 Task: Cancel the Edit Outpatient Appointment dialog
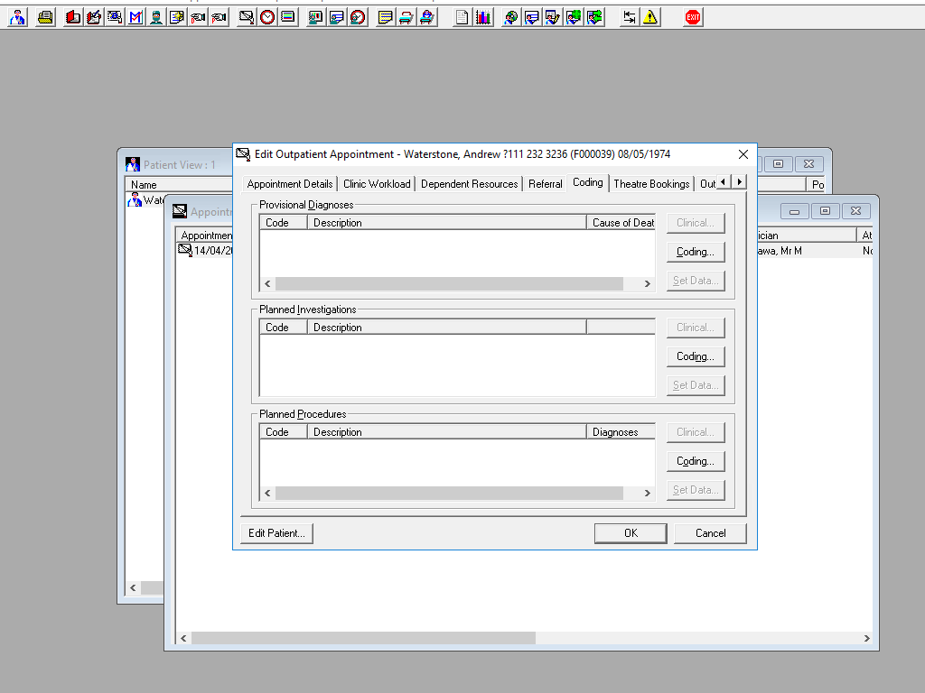(x=710, y=533)
